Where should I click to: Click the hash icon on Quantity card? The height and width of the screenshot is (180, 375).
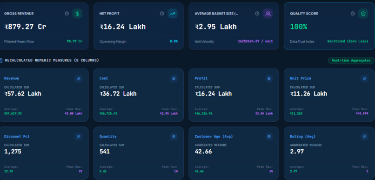click(x=174, y=137)
